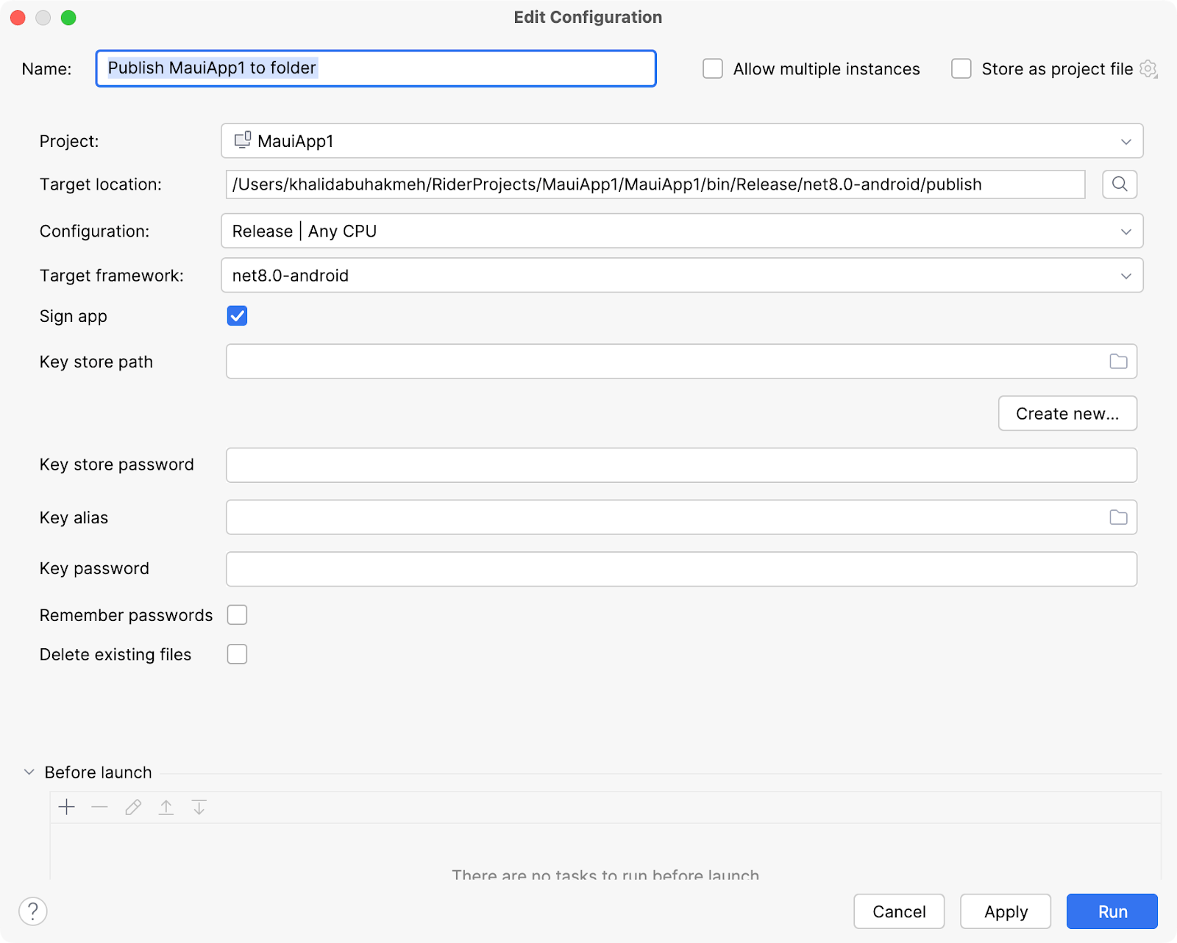Open the help question mark button

[33, 911]
